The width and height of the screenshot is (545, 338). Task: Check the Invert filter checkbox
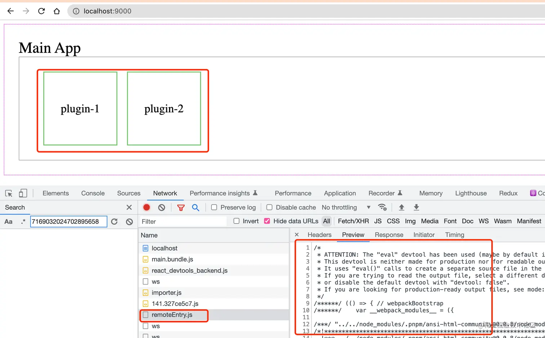coord(236,221)
